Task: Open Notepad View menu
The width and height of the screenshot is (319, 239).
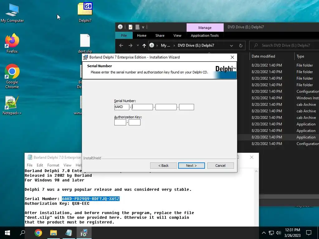Action: coord(67,165)
